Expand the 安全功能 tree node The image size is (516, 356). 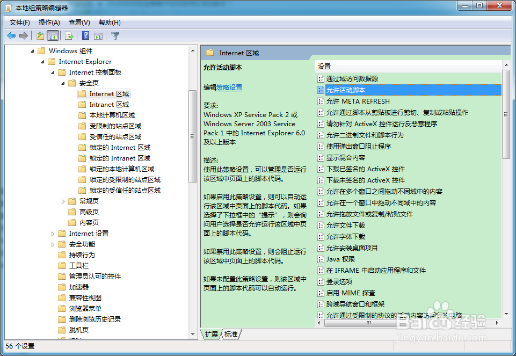point(53,244)
